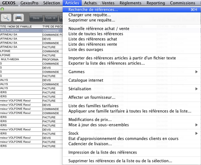Click the Devis toolbar button
201x165 pixels.
(x=36, y=18)
